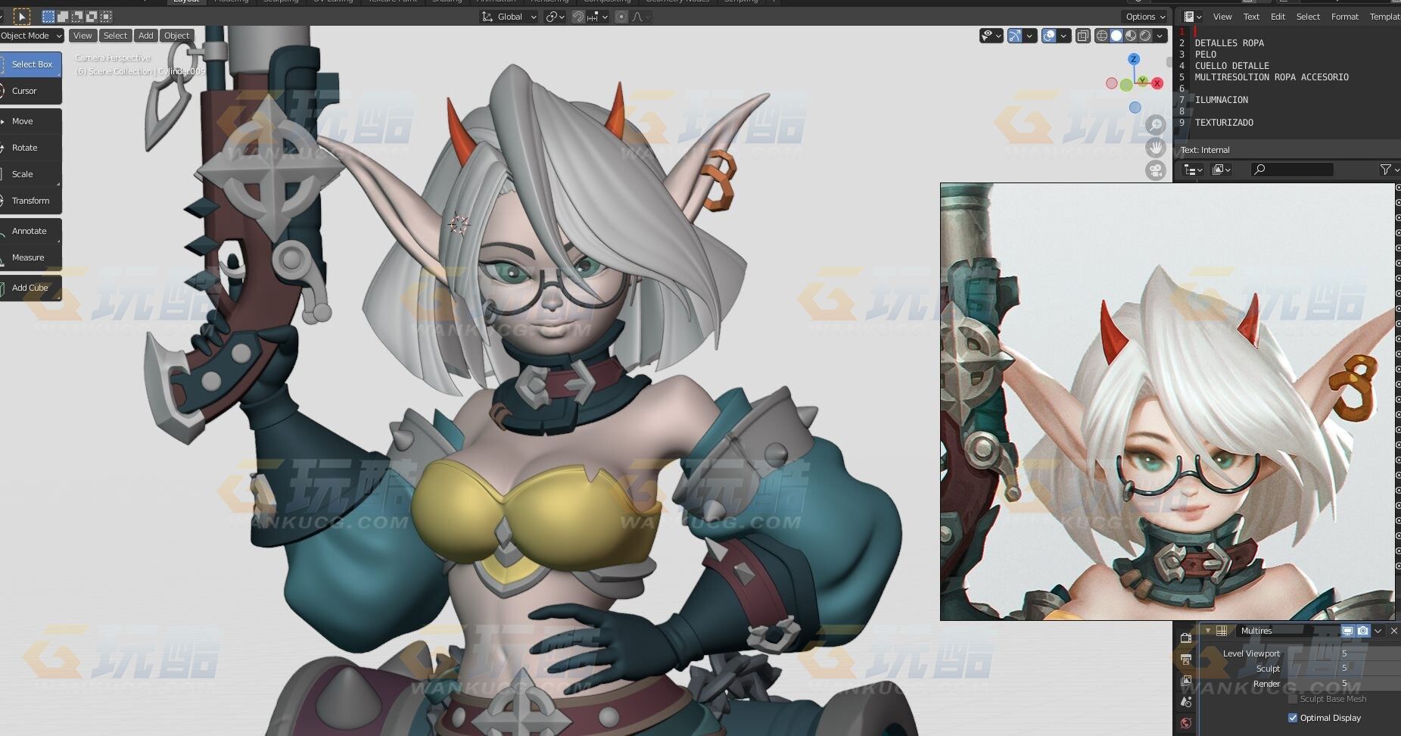This screenshot has width=1401, height=736.
Task: Click the red X axis gizmo ball
Action: point(1157,83)
